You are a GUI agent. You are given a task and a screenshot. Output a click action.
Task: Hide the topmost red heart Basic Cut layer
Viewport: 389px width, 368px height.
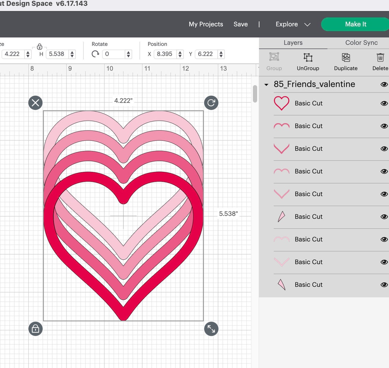pos(384,103)
